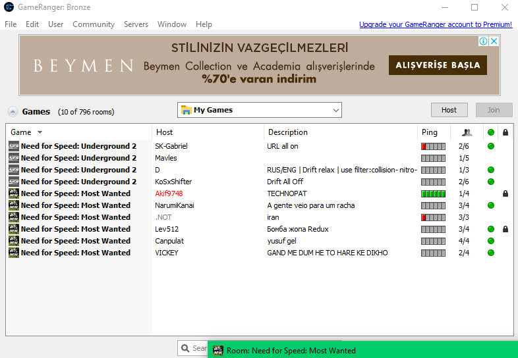This screenshot has width=518, height=358.
Task: Open the Community menu
Action: point(94,24)
